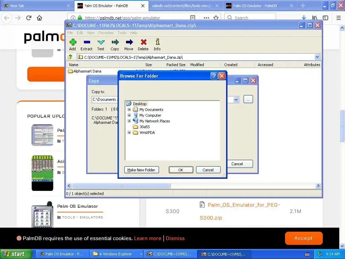Open the Favorites menu in 7-Zip
This screenshot has width=345, height=259.
(106, 33)
